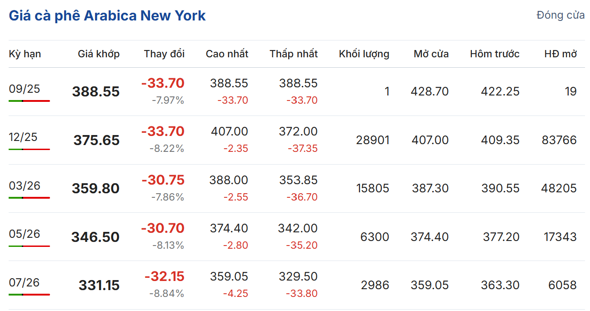This screenshot has height=311, width=590.
Task: Click the HĐ mở column header
Action: click(x=560, y=54)
